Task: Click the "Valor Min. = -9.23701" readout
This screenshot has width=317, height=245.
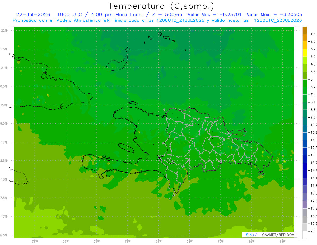Action: pos(214,15)
